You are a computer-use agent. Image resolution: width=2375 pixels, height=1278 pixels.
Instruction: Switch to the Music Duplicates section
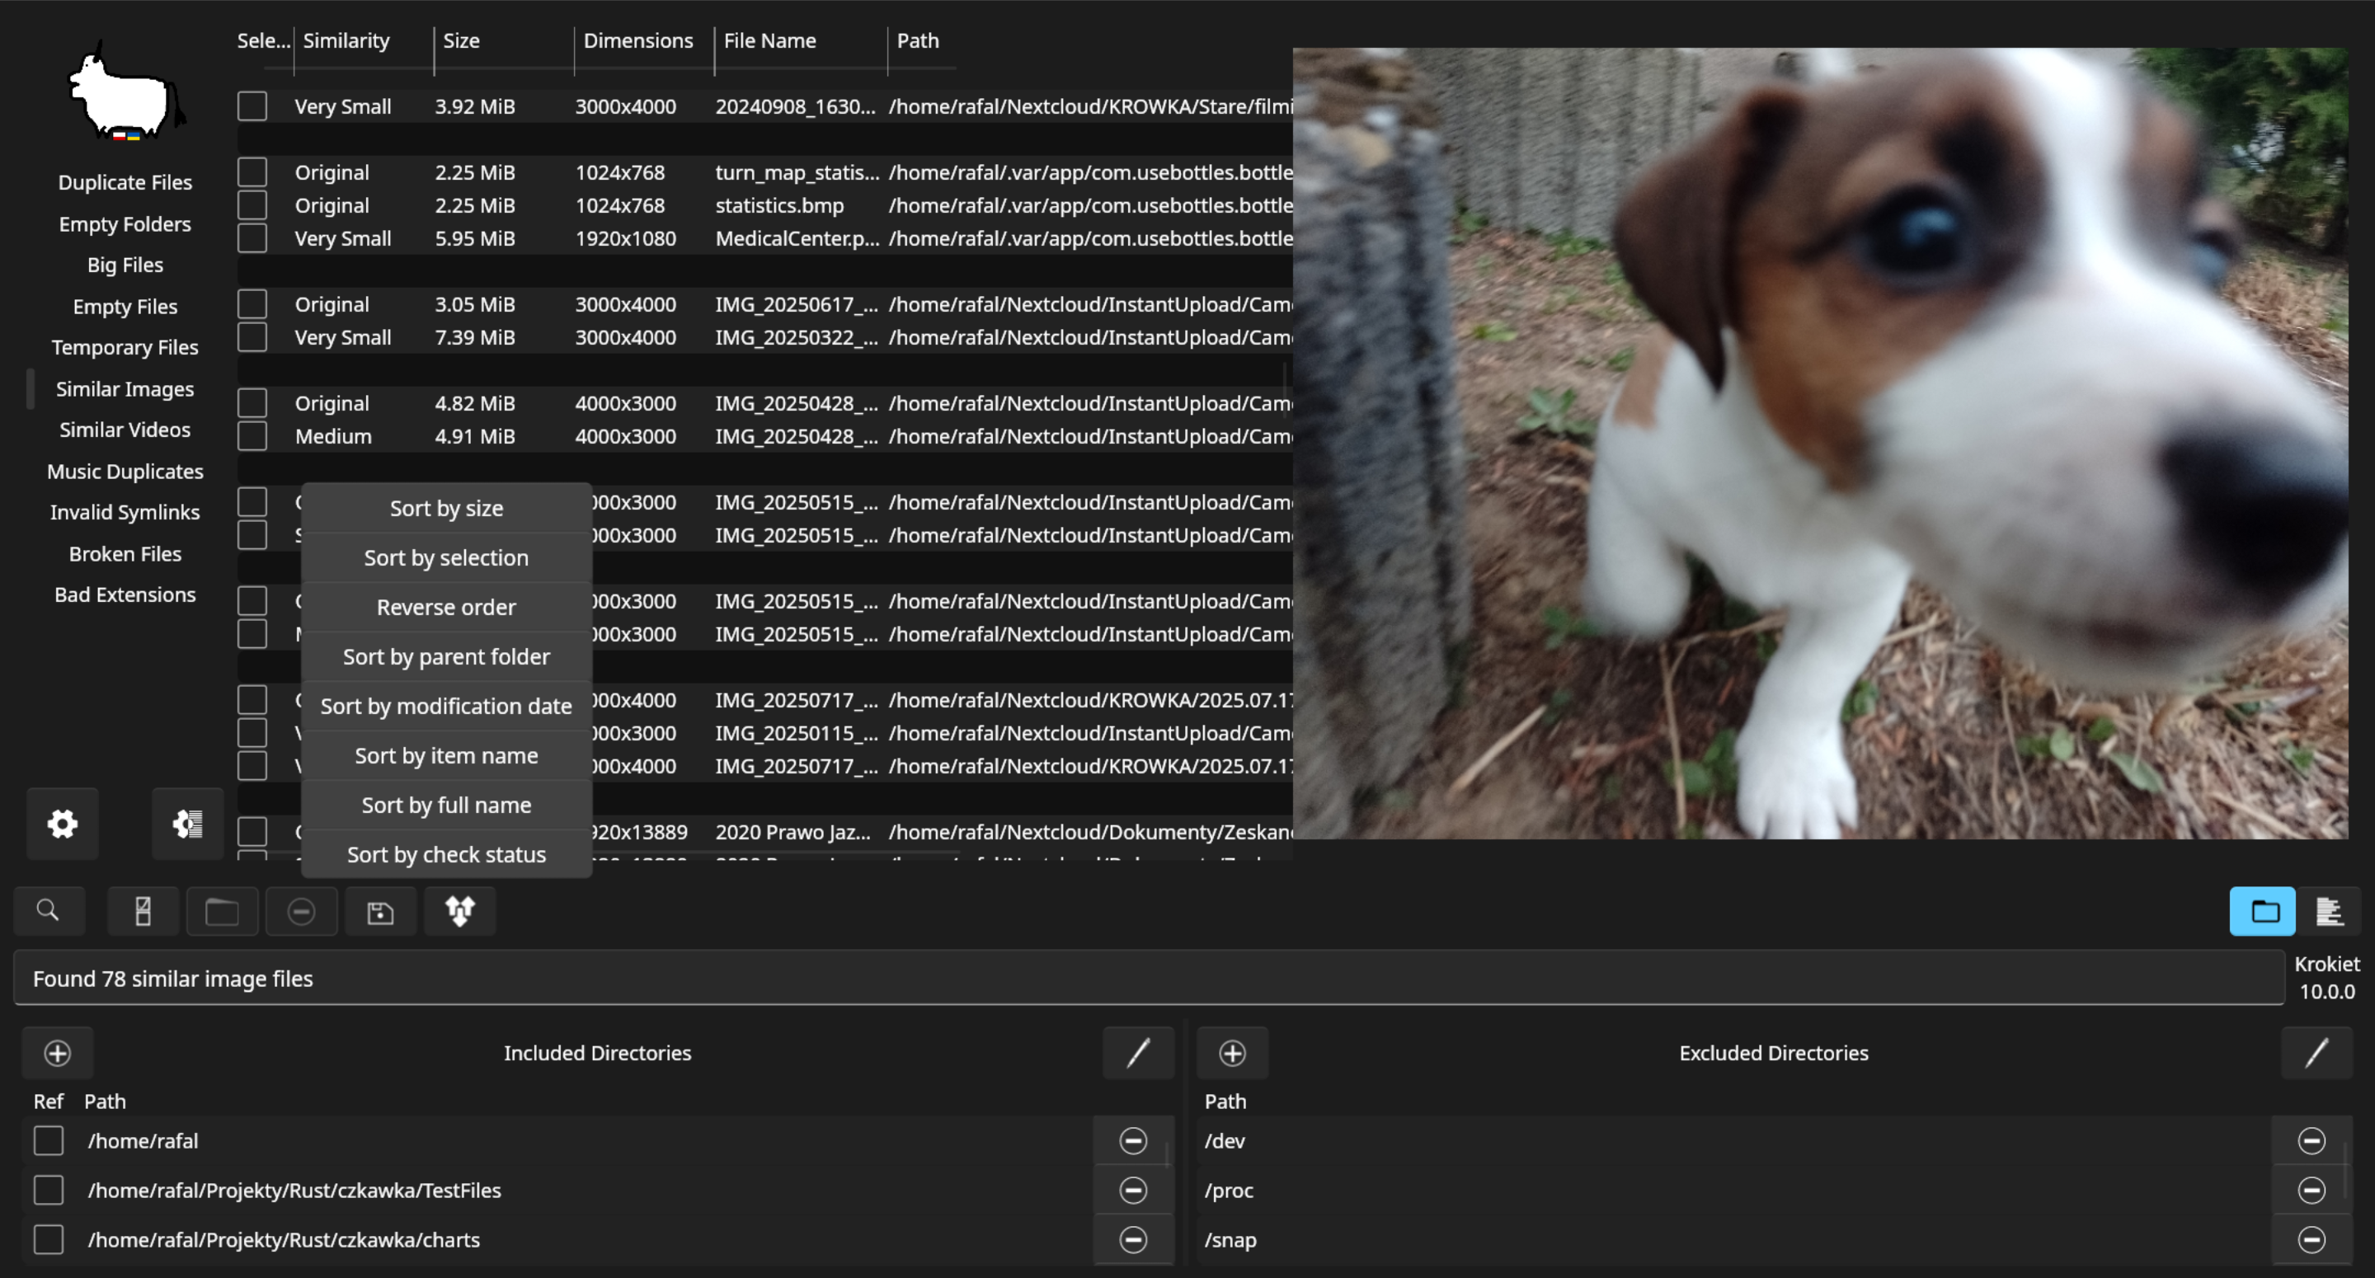125,471
